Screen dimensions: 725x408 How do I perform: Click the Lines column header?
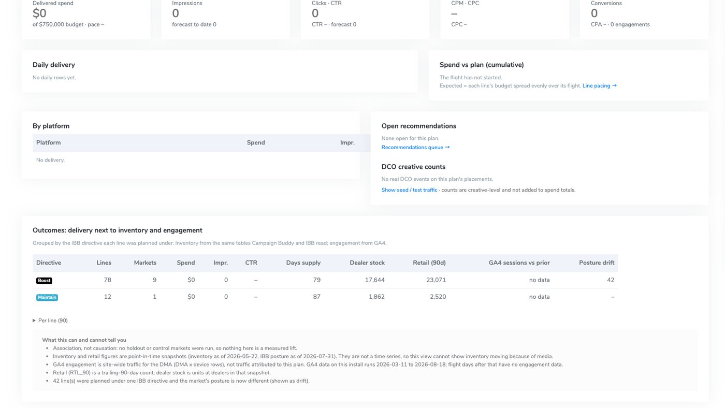click(x=104, y=263)
